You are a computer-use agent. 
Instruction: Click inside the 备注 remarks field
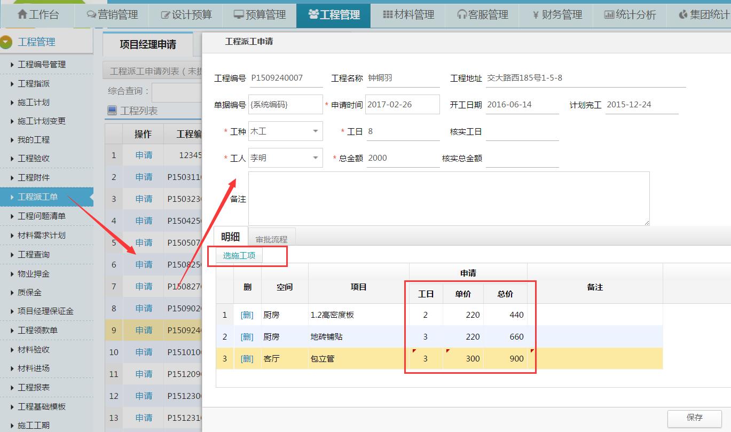(x=449, y=198)
